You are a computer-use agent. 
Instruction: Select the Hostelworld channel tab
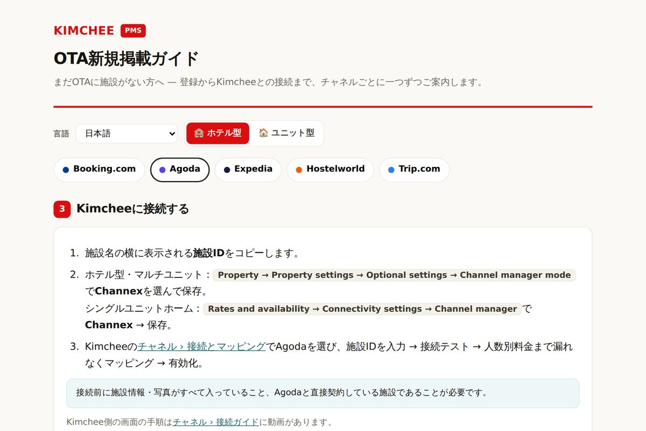330,170
